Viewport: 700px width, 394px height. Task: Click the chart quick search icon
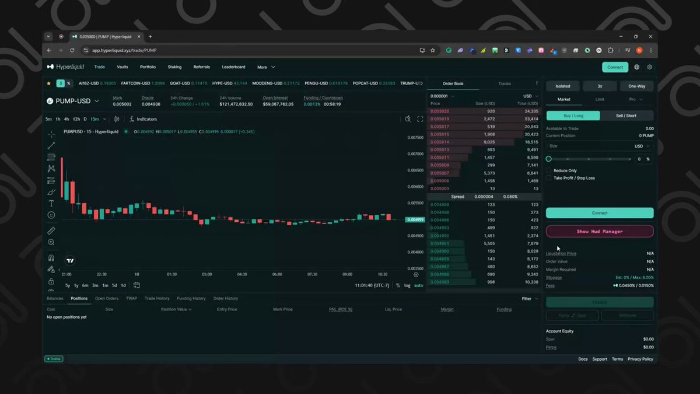tap(408, 119)
